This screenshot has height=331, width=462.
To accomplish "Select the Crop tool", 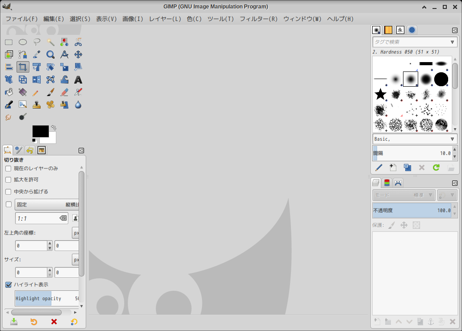I will (23, 67).
